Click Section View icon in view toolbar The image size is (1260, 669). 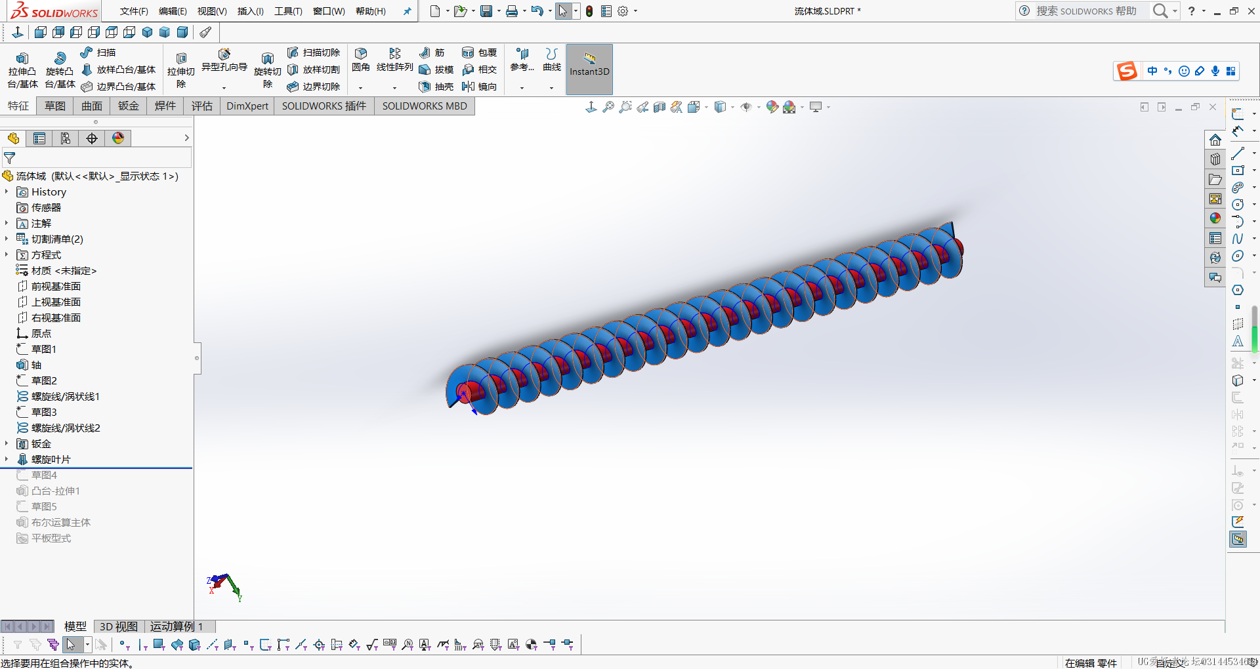660,107
